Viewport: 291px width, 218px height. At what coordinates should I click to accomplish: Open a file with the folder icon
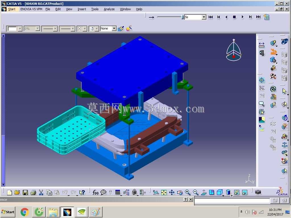point(17,193)
